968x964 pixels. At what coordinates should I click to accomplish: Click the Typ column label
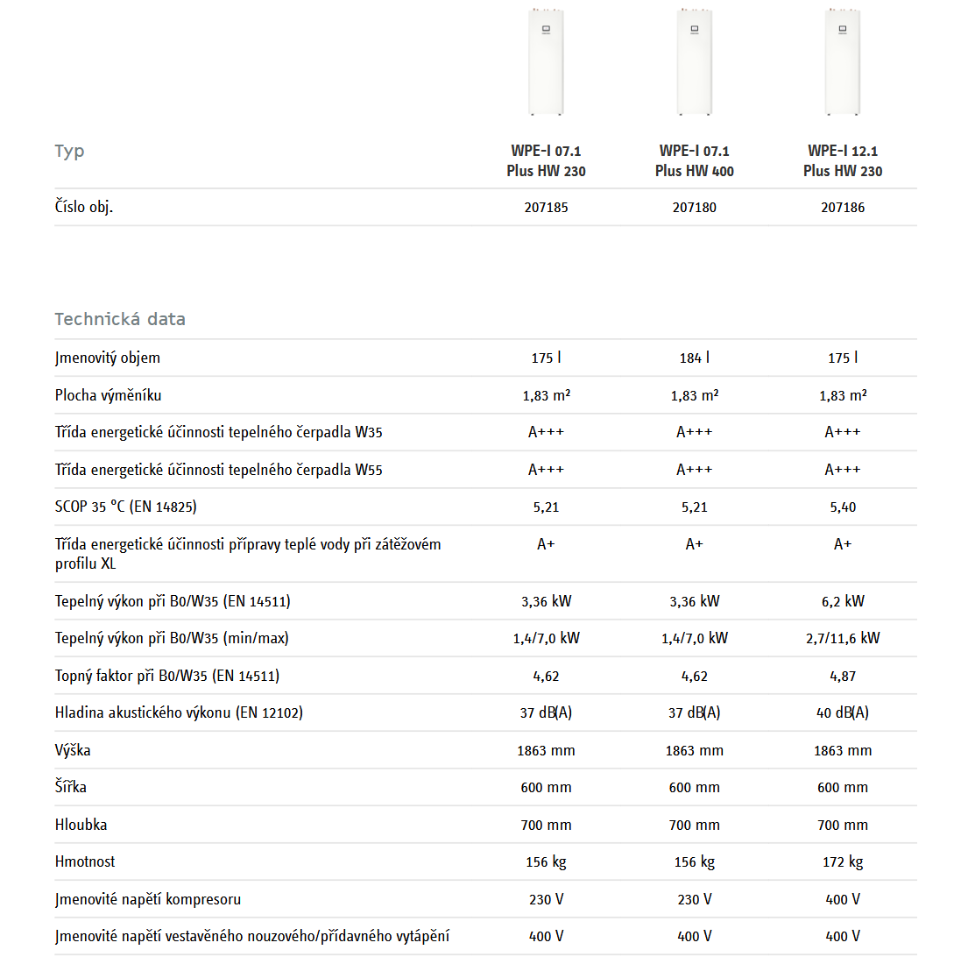coord(69,151)
